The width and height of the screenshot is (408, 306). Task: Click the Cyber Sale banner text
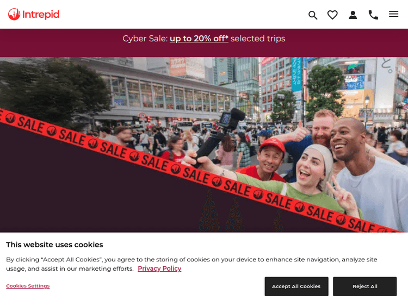point(204,39)
